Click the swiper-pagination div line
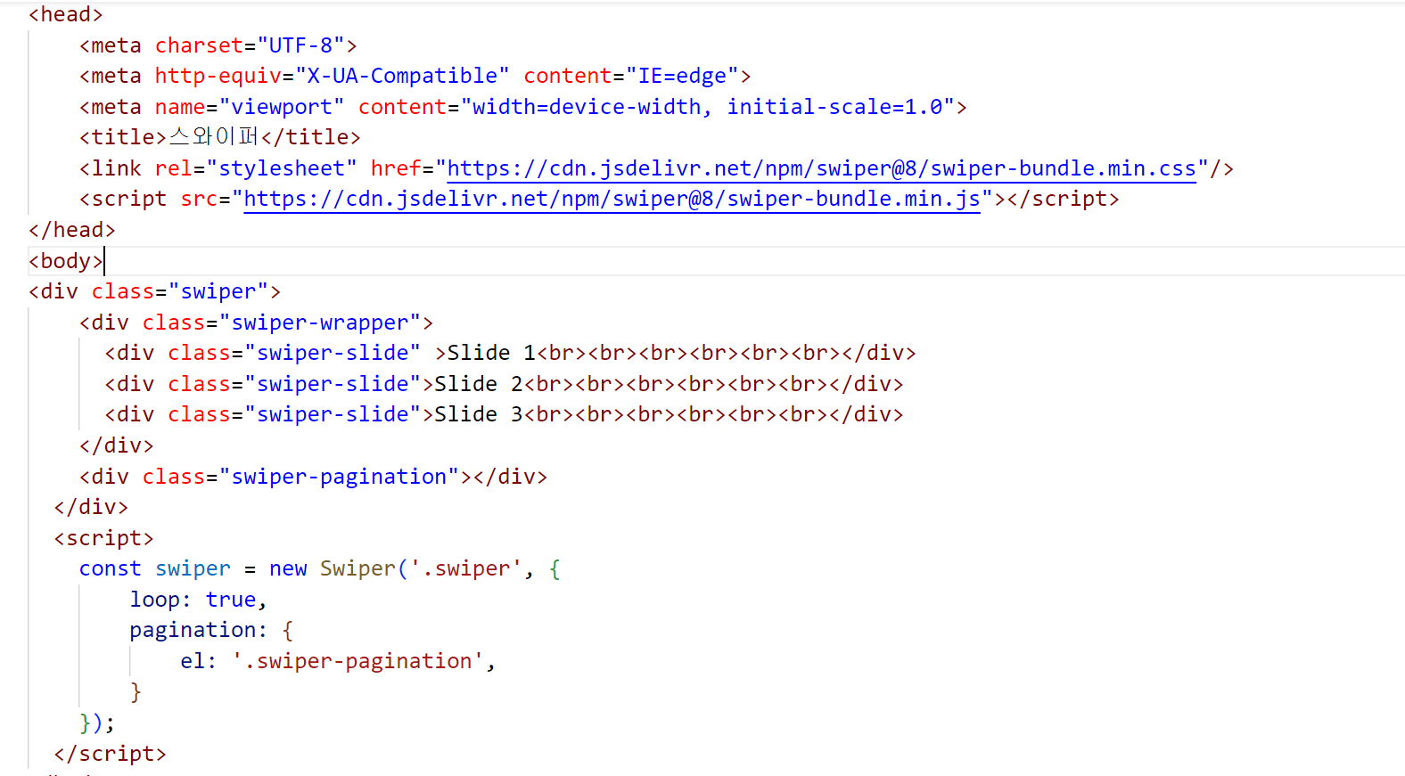Image resolution: width=1405 pixels, height=776 pixels. pyautogui.click(x=313, y=477)
